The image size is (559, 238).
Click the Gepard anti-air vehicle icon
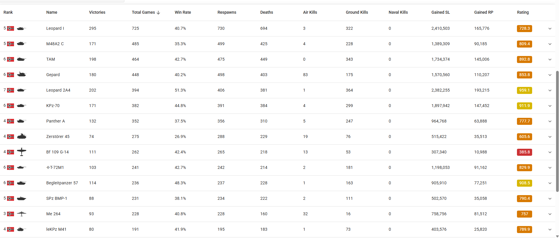(21, 74)
